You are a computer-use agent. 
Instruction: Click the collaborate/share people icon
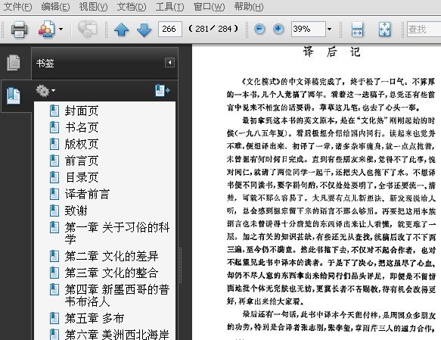46,29
